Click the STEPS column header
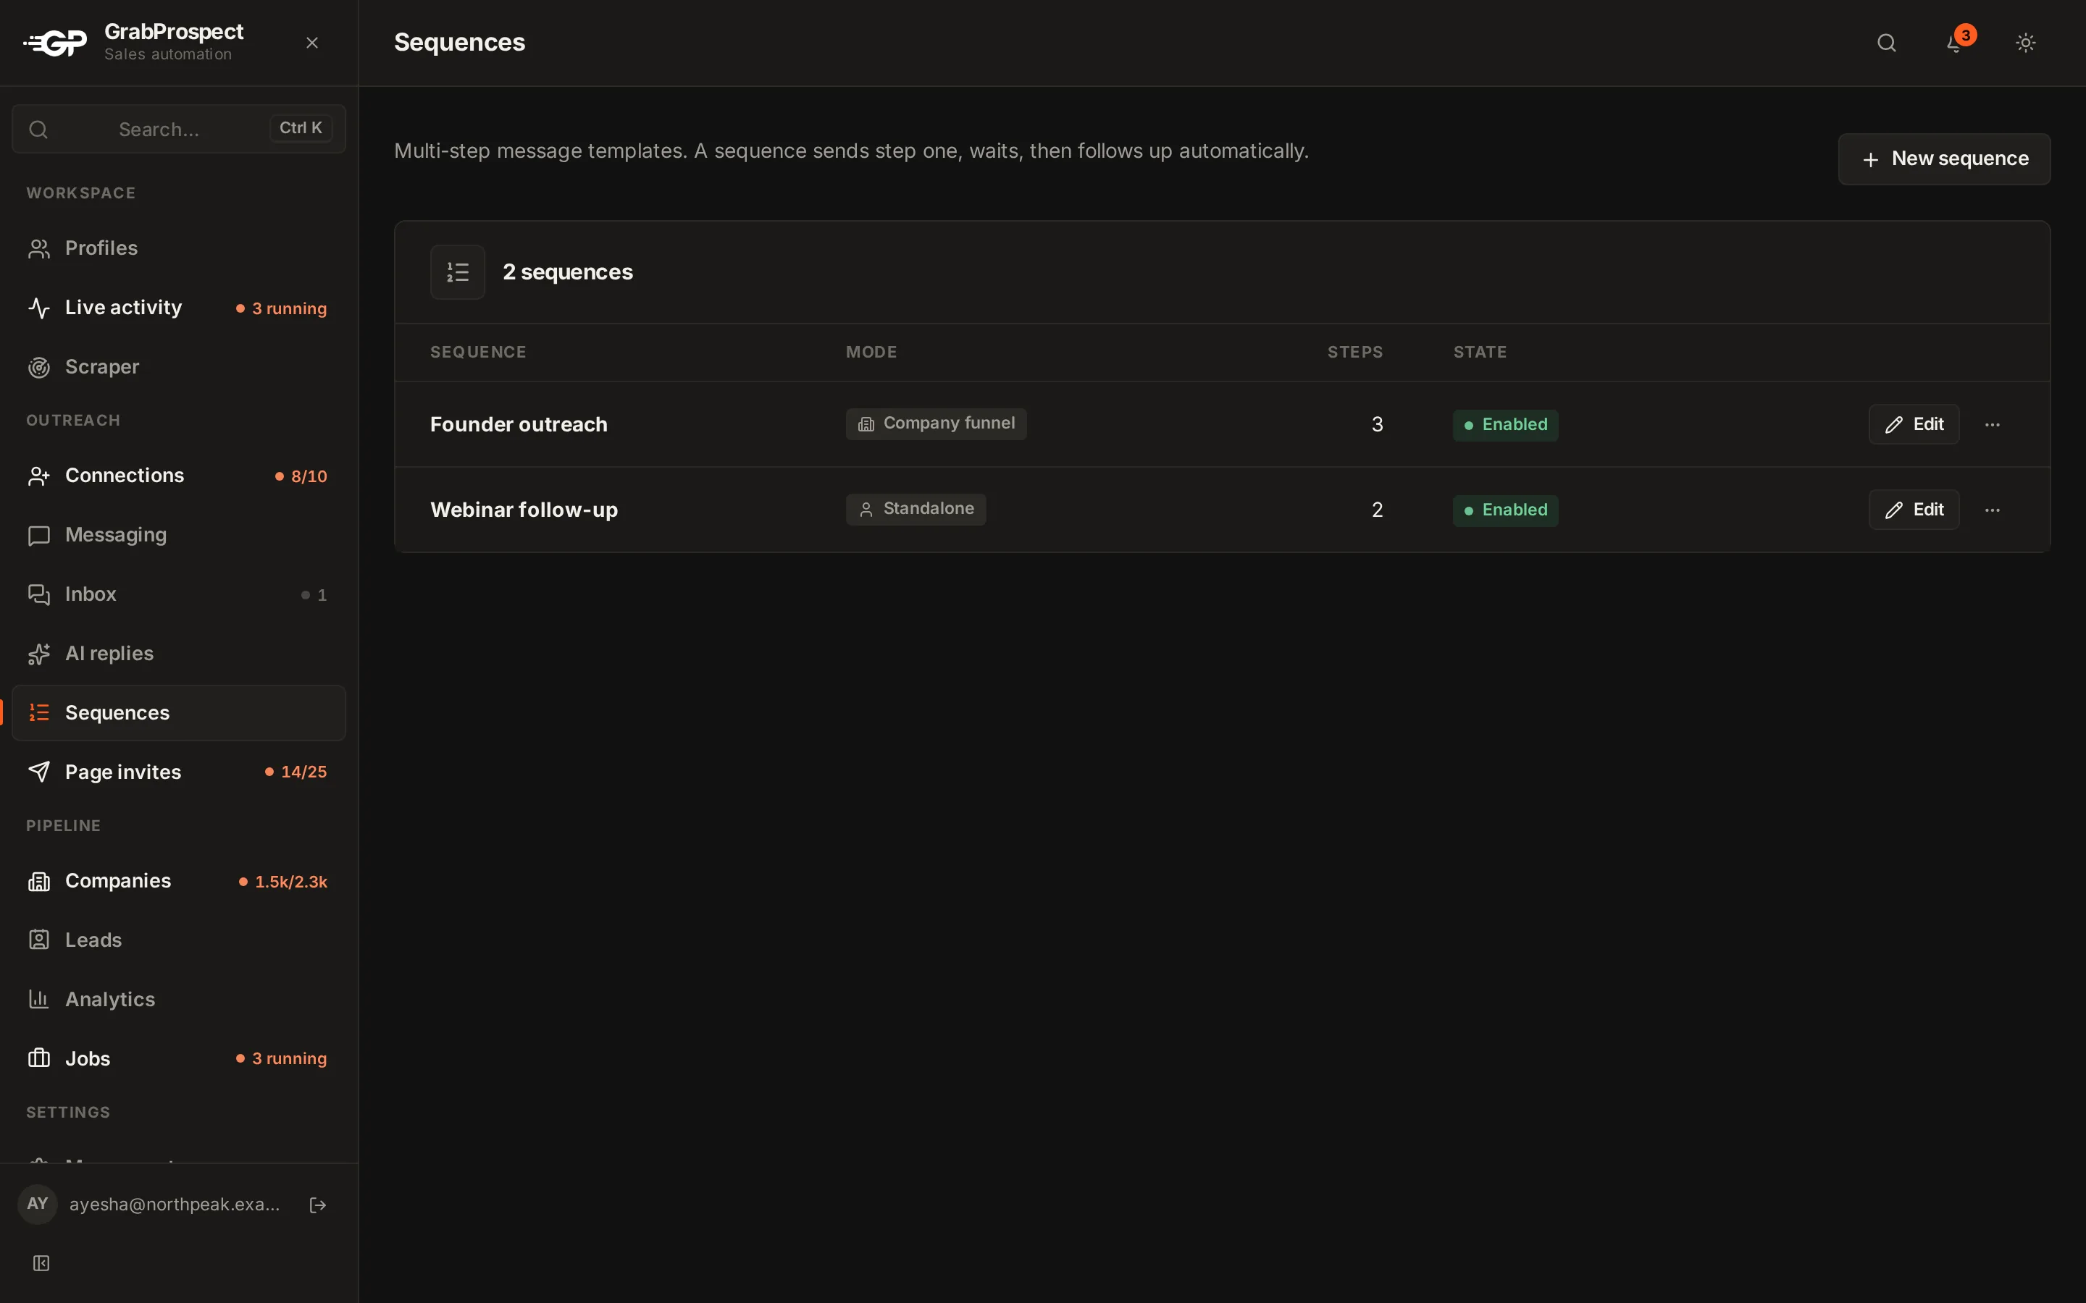2086x1303 pixels. (1355, 353)
